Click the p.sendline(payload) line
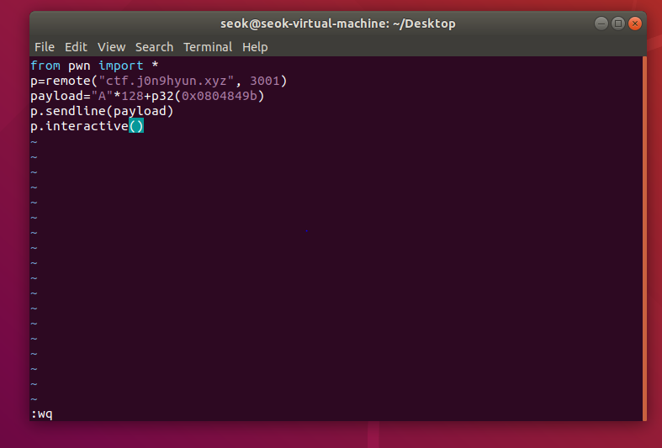The width and height of the screenshot is (662, 448). (102, 111)
